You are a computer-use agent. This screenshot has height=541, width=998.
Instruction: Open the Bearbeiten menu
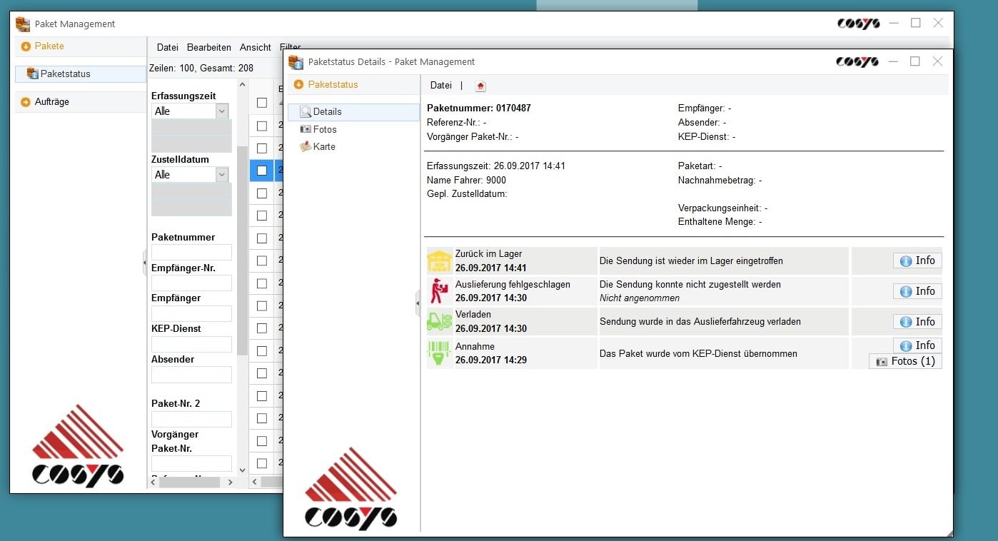tap(208, 47)
